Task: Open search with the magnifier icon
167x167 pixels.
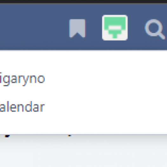Action: click(x=155, y=29)
